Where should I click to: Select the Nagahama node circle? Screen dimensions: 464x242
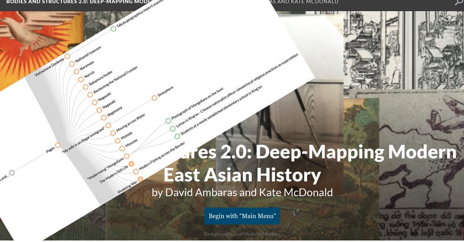pyautogui.click(x=104, y=118)
